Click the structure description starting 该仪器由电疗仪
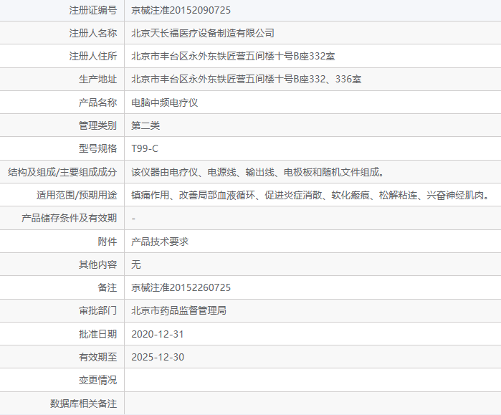The image size is (501, 415). click(257, 172)
